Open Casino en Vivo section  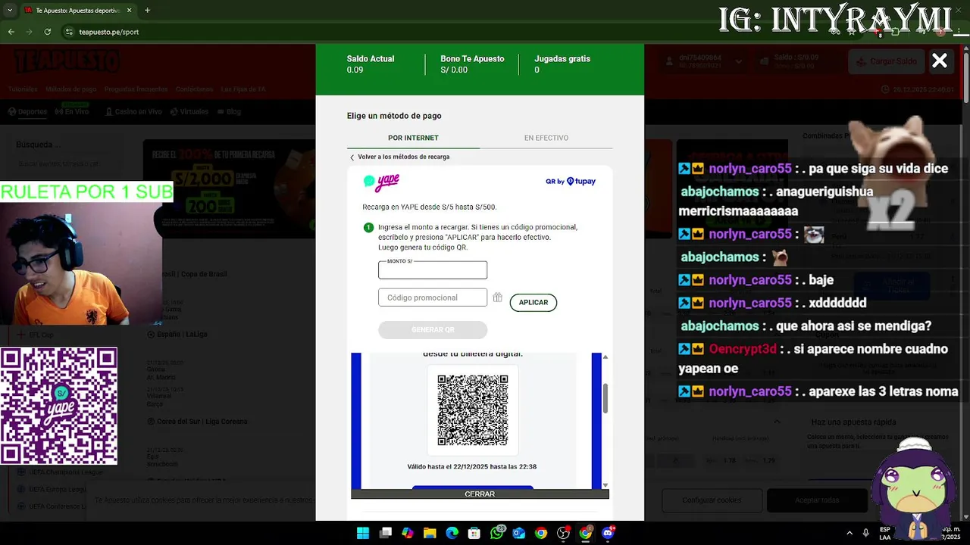[133, 111]
